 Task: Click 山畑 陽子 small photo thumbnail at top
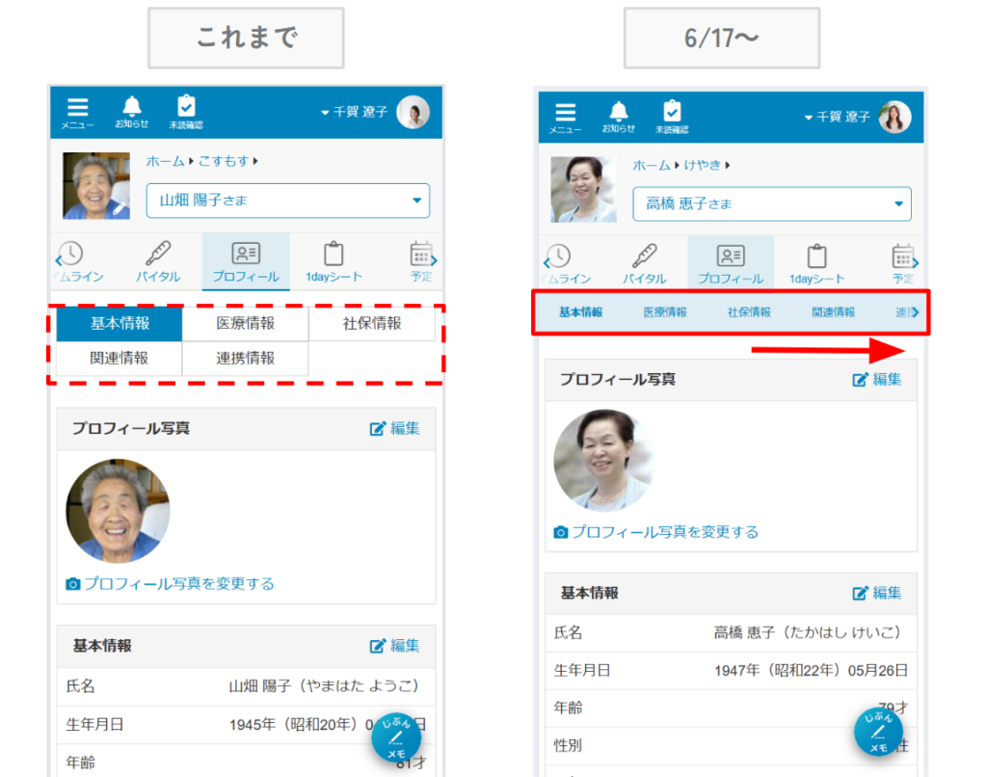(x=96, y=186)
